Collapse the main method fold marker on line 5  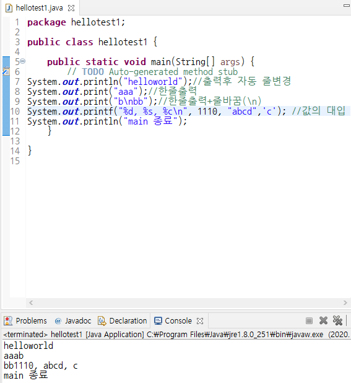[23, 61]
